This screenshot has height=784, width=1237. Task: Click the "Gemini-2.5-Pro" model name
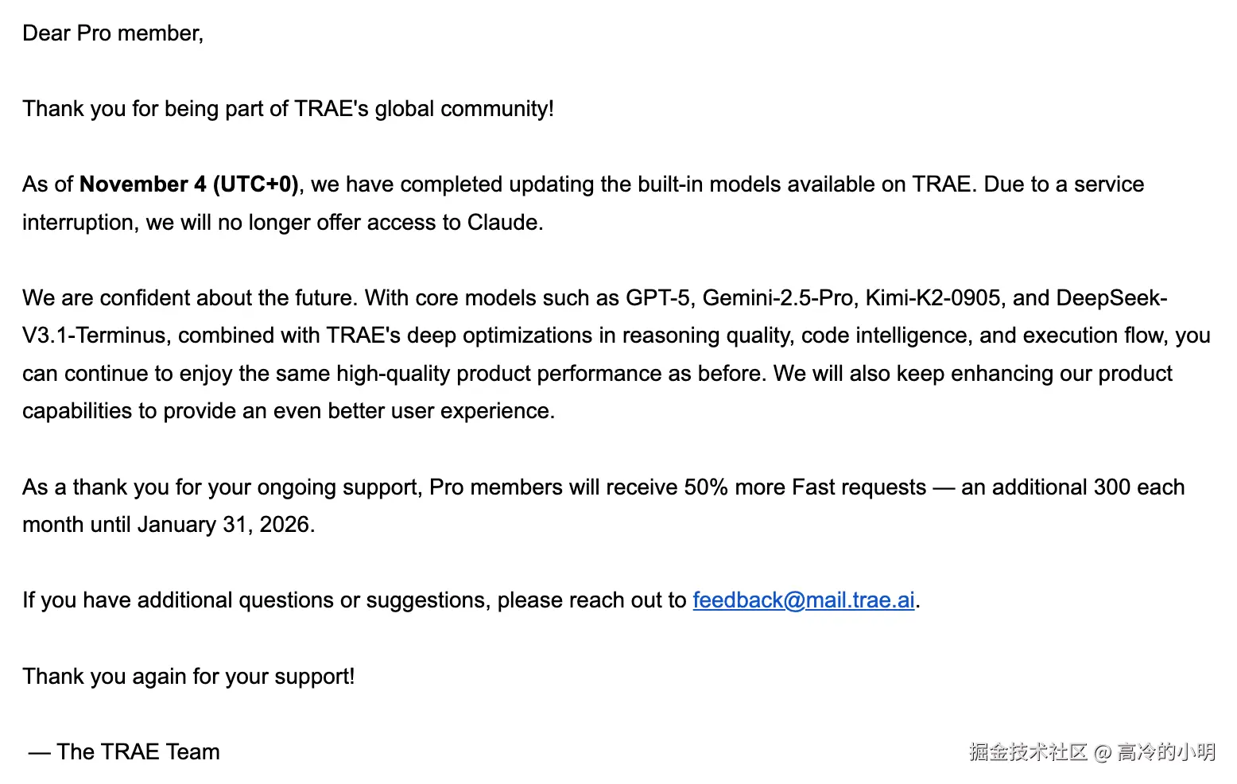coord(777,298)
